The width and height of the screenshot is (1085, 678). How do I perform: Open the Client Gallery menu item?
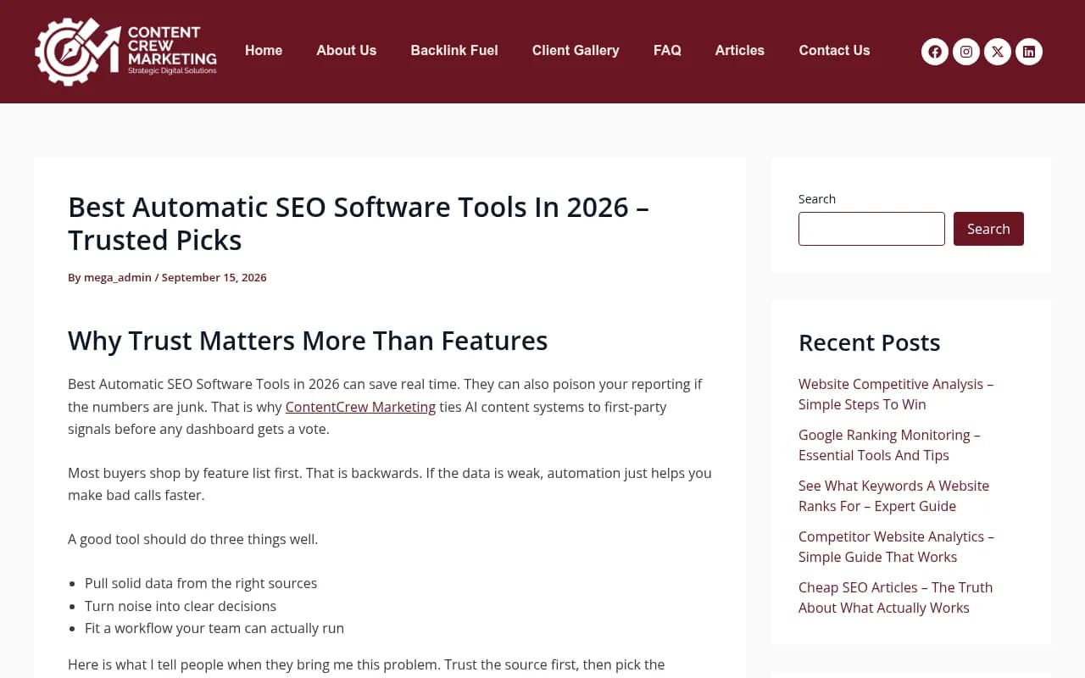[x=576, y=51]
